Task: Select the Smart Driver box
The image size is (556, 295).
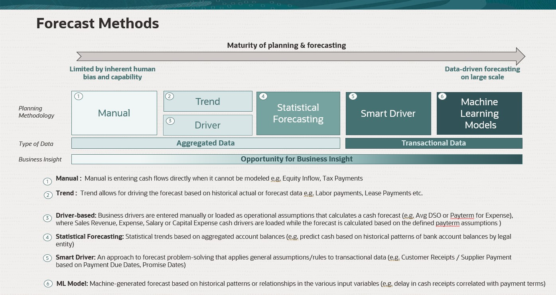Action: 388,113
